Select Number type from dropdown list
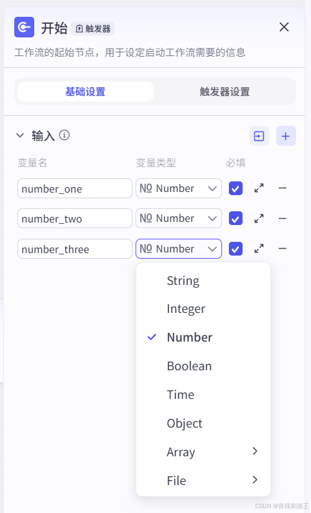Viewport: 311px width, 513px height. (x=203, y=337)
